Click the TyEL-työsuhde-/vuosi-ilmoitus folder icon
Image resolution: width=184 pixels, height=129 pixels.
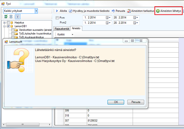(x=16, y=34)
